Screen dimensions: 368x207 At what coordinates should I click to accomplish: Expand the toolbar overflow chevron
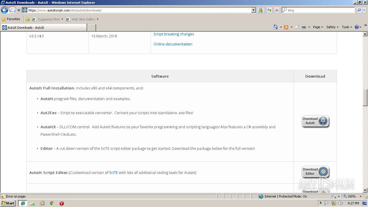click(365, 26)
